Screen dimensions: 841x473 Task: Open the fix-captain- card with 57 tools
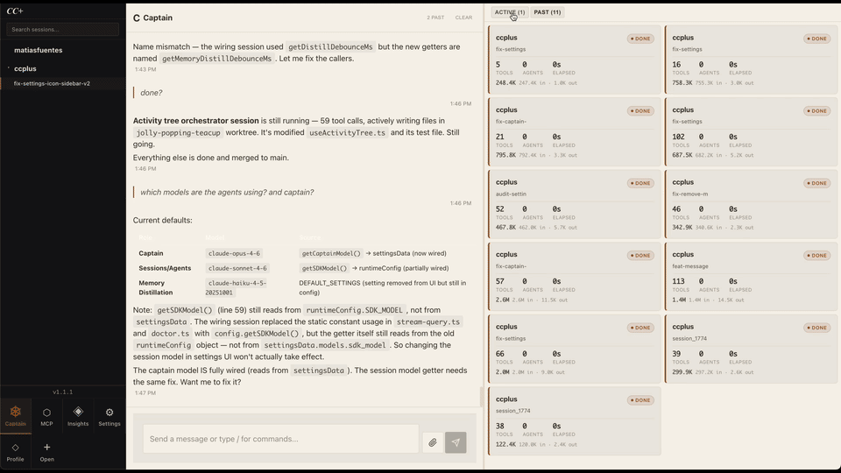point(575,276)
